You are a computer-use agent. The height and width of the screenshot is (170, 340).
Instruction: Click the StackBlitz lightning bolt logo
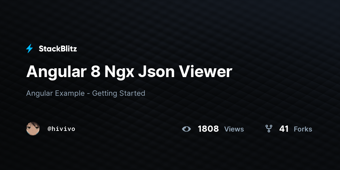tap(29, 49)
